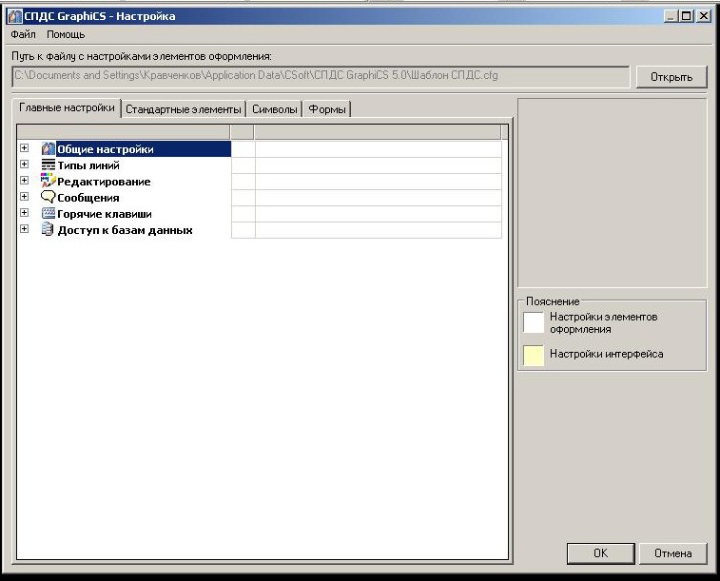Click the Доступ к базам данных database icon
The height and width of the screenshot is (581, 720).
click(48, 229)
